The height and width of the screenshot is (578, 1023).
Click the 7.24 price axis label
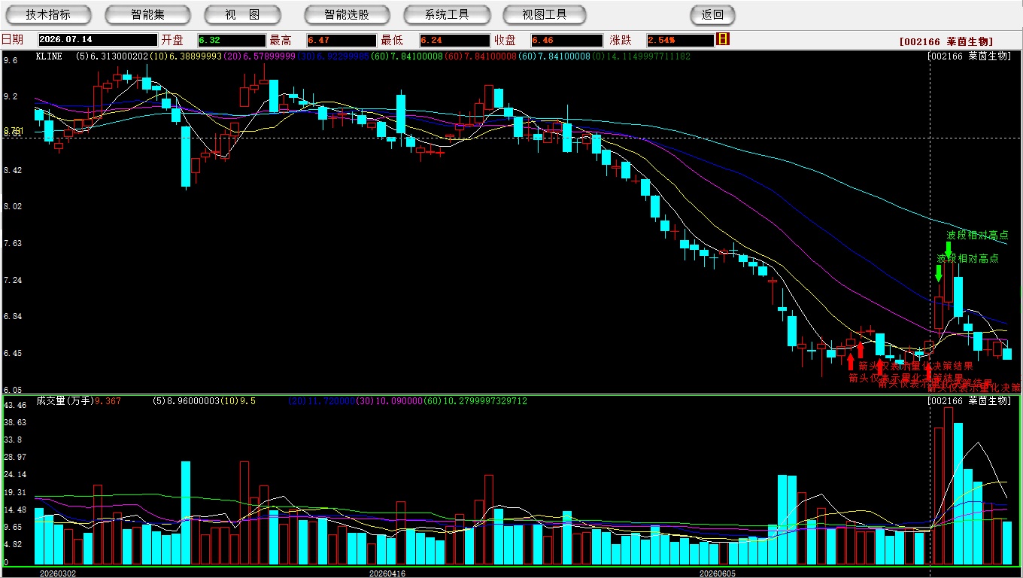click(12, 280)
